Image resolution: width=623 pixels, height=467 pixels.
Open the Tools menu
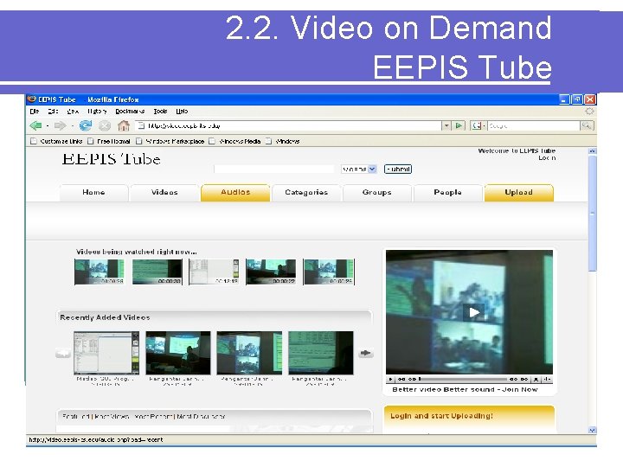click(161, 112)
